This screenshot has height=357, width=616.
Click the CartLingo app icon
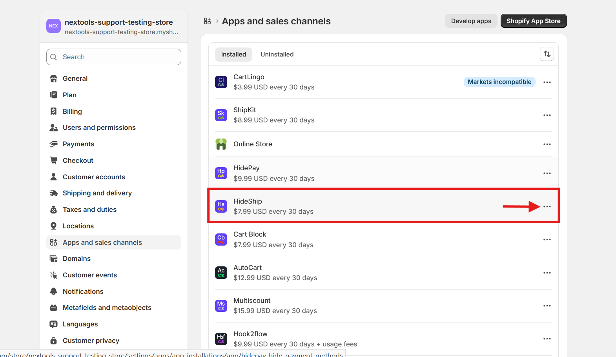click(x=221, y=82)
